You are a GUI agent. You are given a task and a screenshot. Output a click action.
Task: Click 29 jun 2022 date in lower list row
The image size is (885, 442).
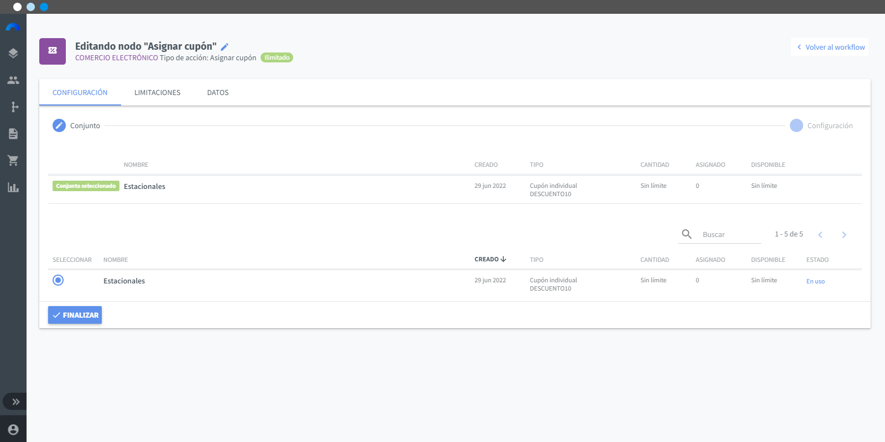pyautogui.click(x=490, y=280)
